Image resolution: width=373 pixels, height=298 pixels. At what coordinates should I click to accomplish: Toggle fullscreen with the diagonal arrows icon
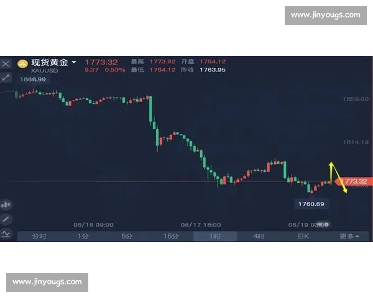(6, 78)
